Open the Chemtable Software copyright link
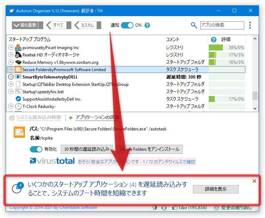This screenshot has width=265, height=218. [53, 207]
